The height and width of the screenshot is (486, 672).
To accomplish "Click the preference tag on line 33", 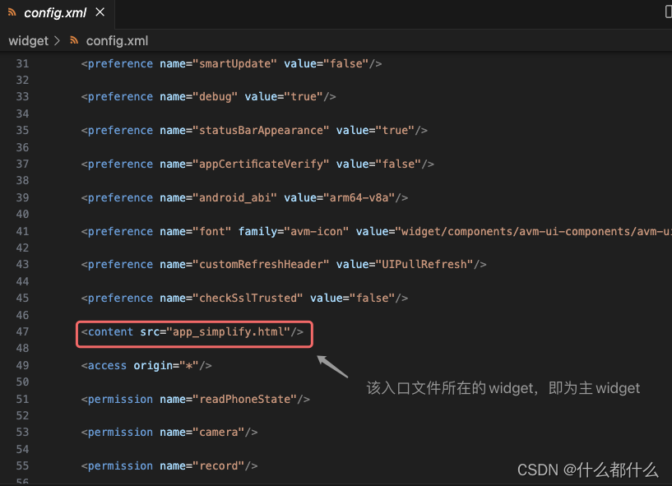I will coord(120,97).
